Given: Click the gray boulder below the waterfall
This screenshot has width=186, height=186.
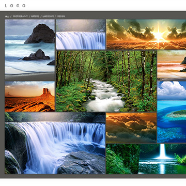Looking at the screenshot, I should (x=82, y=163).
